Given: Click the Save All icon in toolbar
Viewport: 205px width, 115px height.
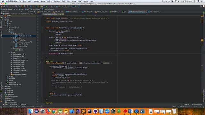Looking at the screenshot, I should point(4,6).
